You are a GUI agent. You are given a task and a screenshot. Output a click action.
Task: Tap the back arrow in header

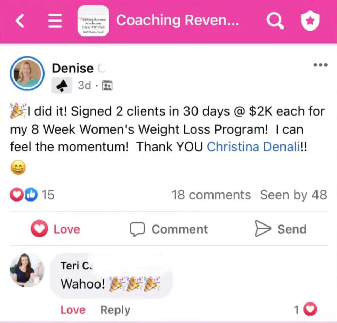19,21
